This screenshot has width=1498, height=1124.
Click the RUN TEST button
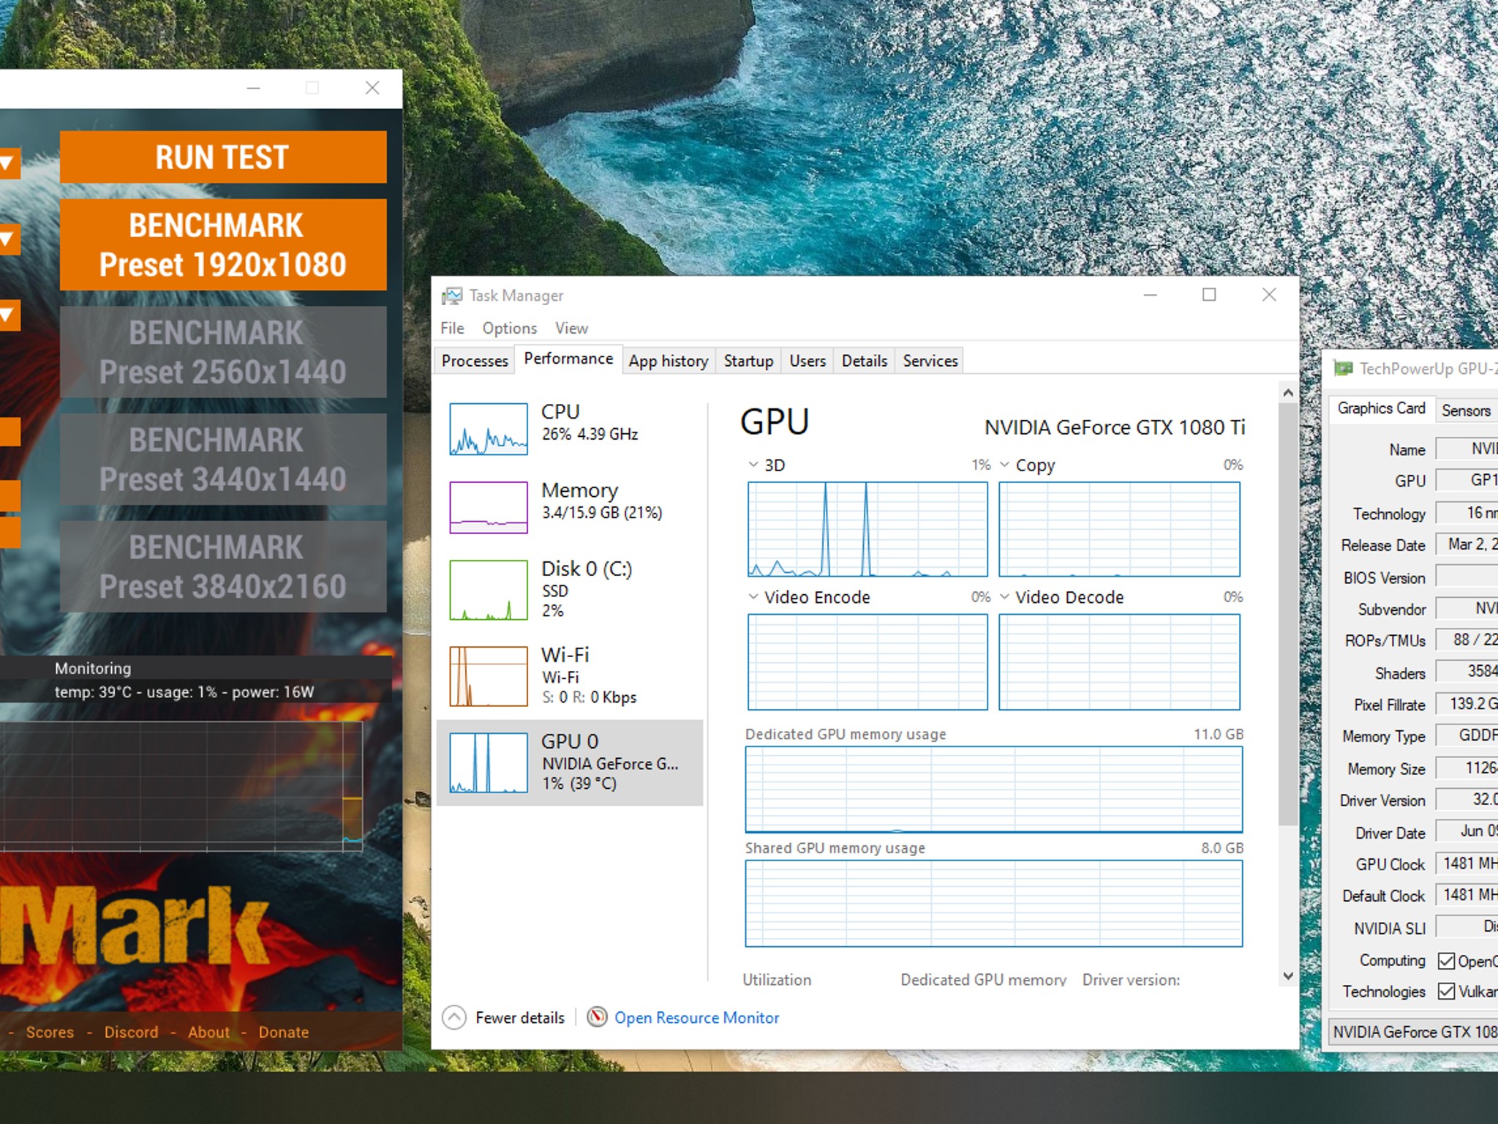point(223,157)
